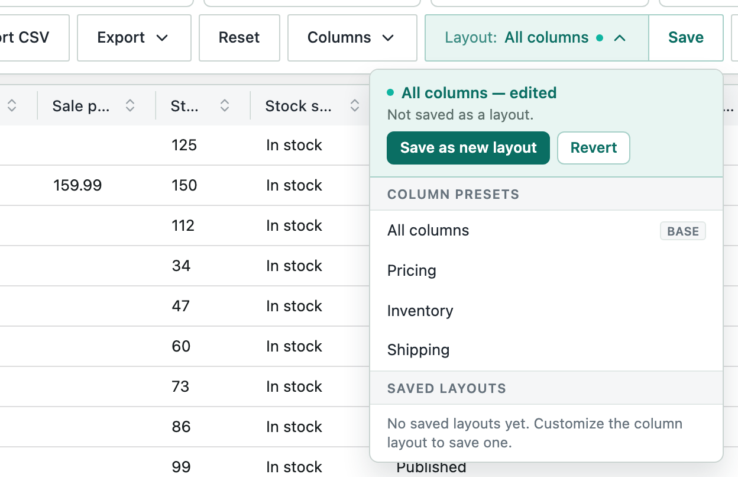The width and height of the screenshot is (738, 477).
Task: Click the Reset button
Action: [239, 38]
